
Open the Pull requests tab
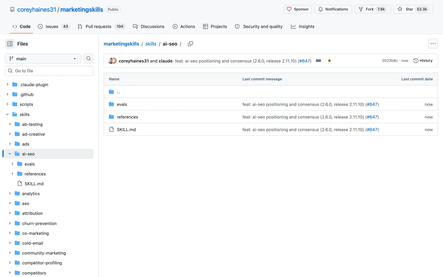[101, 27]
